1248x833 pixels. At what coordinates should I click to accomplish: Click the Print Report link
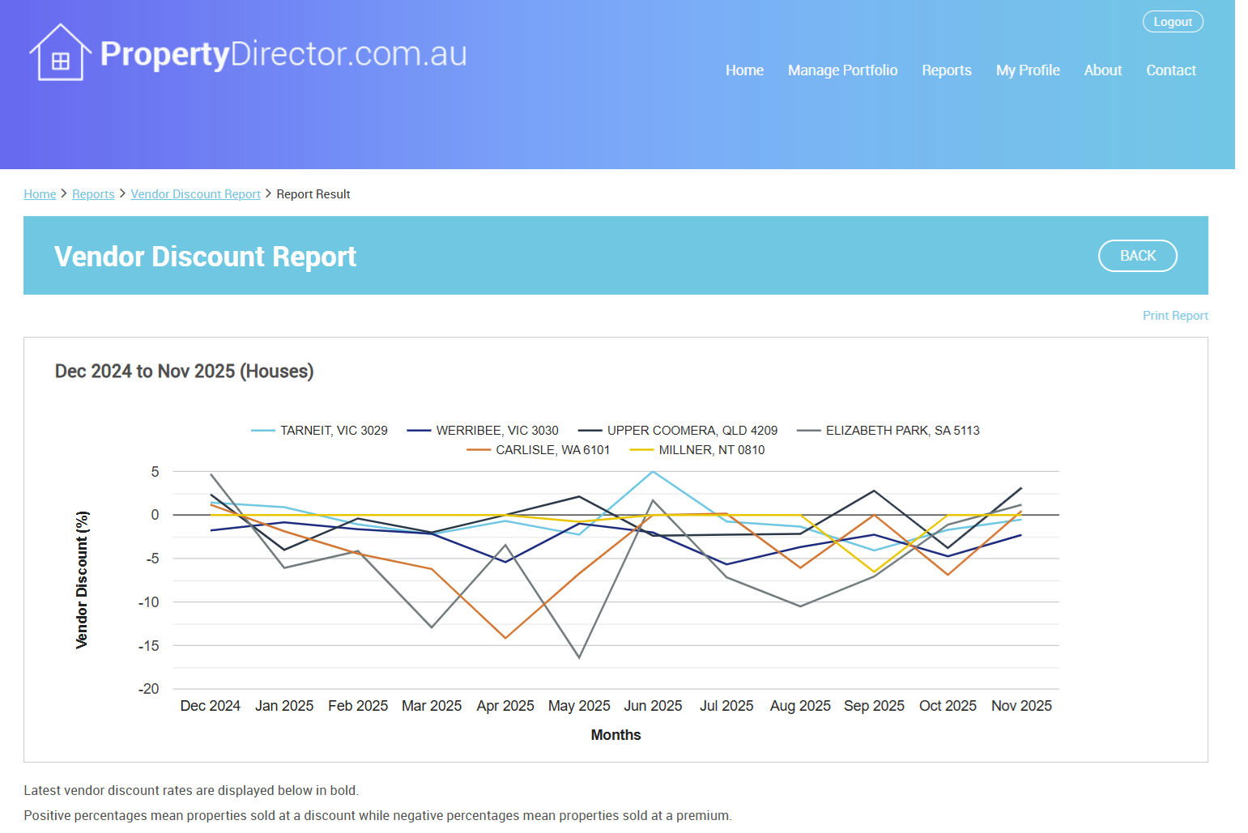(x=1174, y=316)
